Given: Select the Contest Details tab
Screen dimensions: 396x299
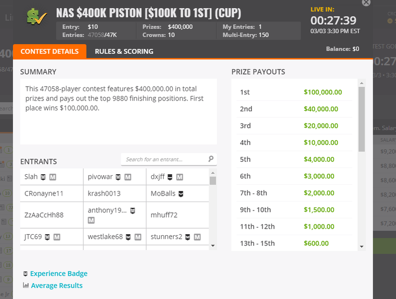Looking at the screenshot, I should (x=49, y=51).
